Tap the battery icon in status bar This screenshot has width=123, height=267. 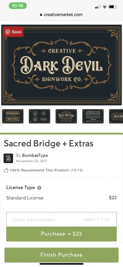[112, 7]
